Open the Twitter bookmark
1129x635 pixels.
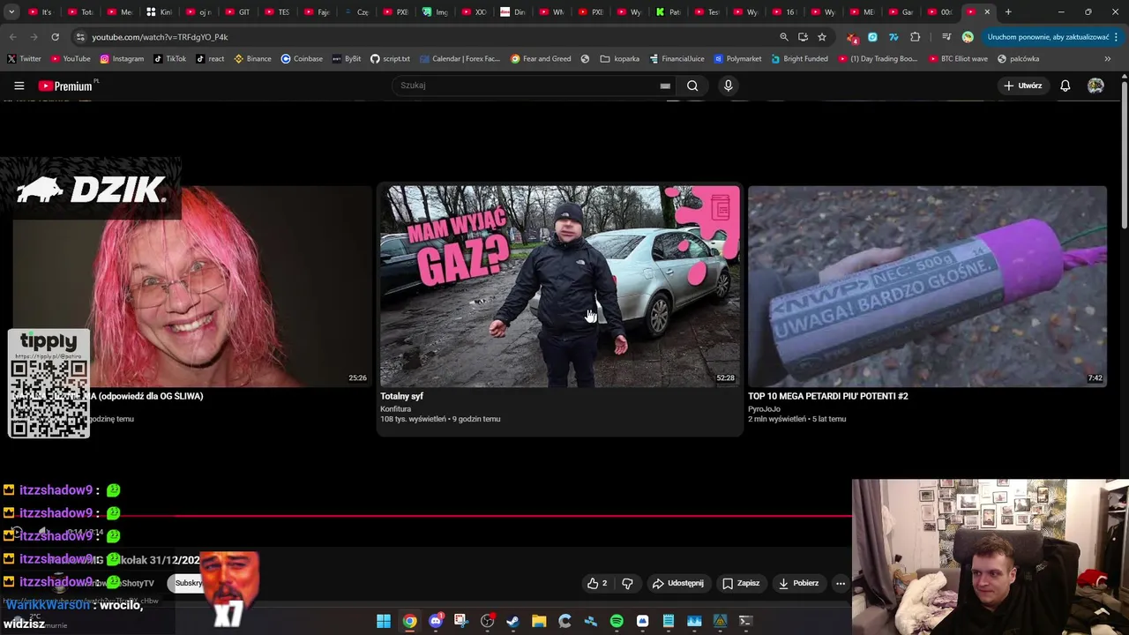25,58
